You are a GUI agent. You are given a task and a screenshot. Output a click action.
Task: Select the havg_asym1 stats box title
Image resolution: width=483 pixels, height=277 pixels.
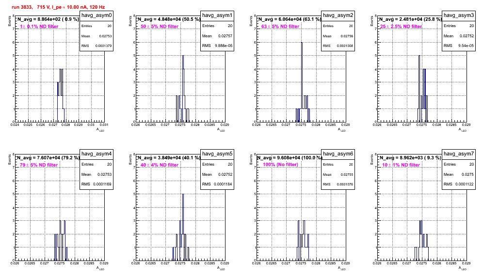217,15
